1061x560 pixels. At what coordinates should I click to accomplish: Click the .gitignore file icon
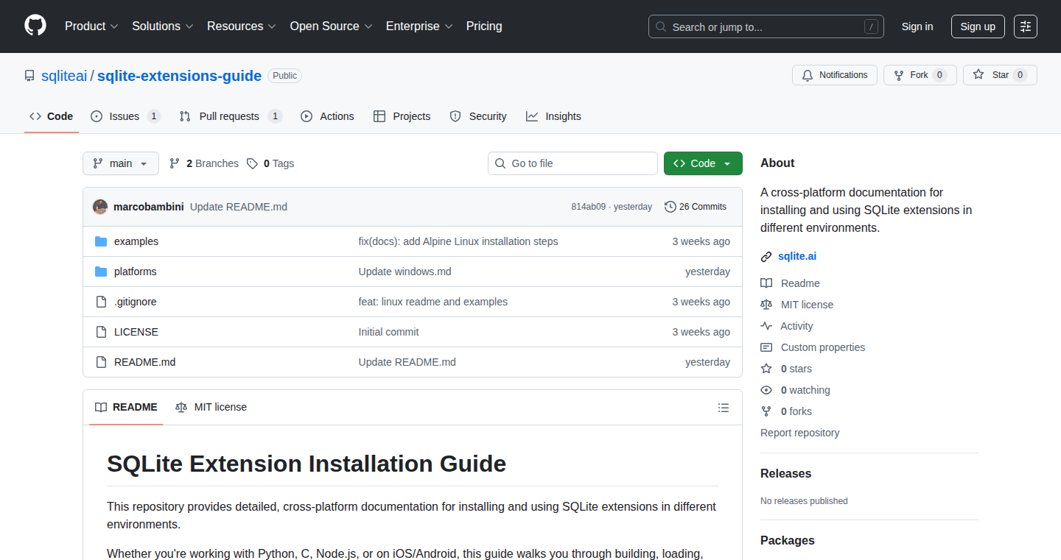pos(101,302)
